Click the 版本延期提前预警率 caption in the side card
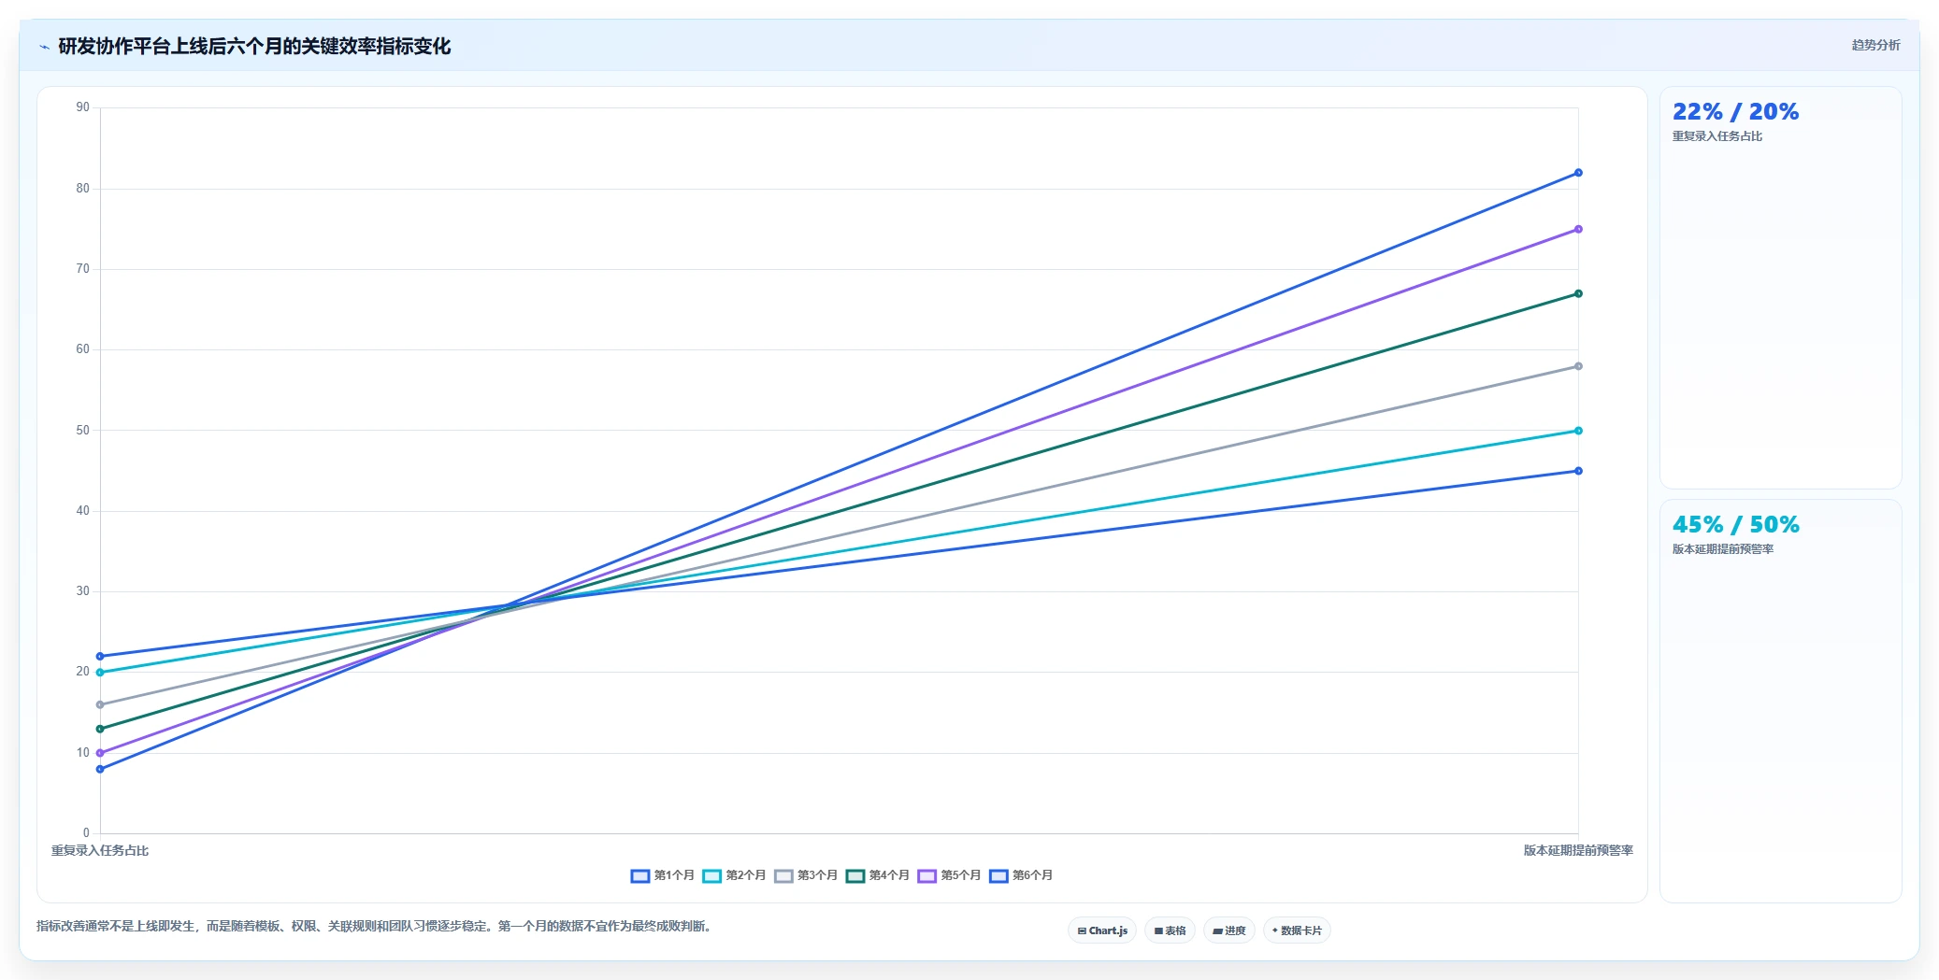 pyautogui.click(x=1722, y=549)
